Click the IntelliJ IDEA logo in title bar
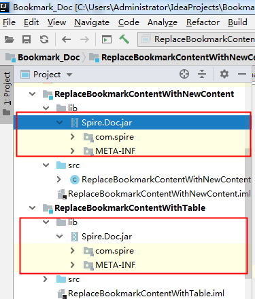This screenshot has width=255, height=299. coord(4,7)
